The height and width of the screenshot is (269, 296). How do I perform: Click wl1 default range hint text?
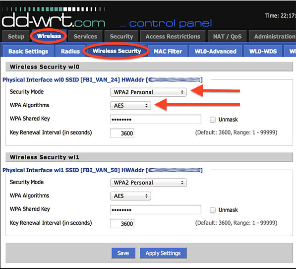pyautogui.click(x=236, y=223)
